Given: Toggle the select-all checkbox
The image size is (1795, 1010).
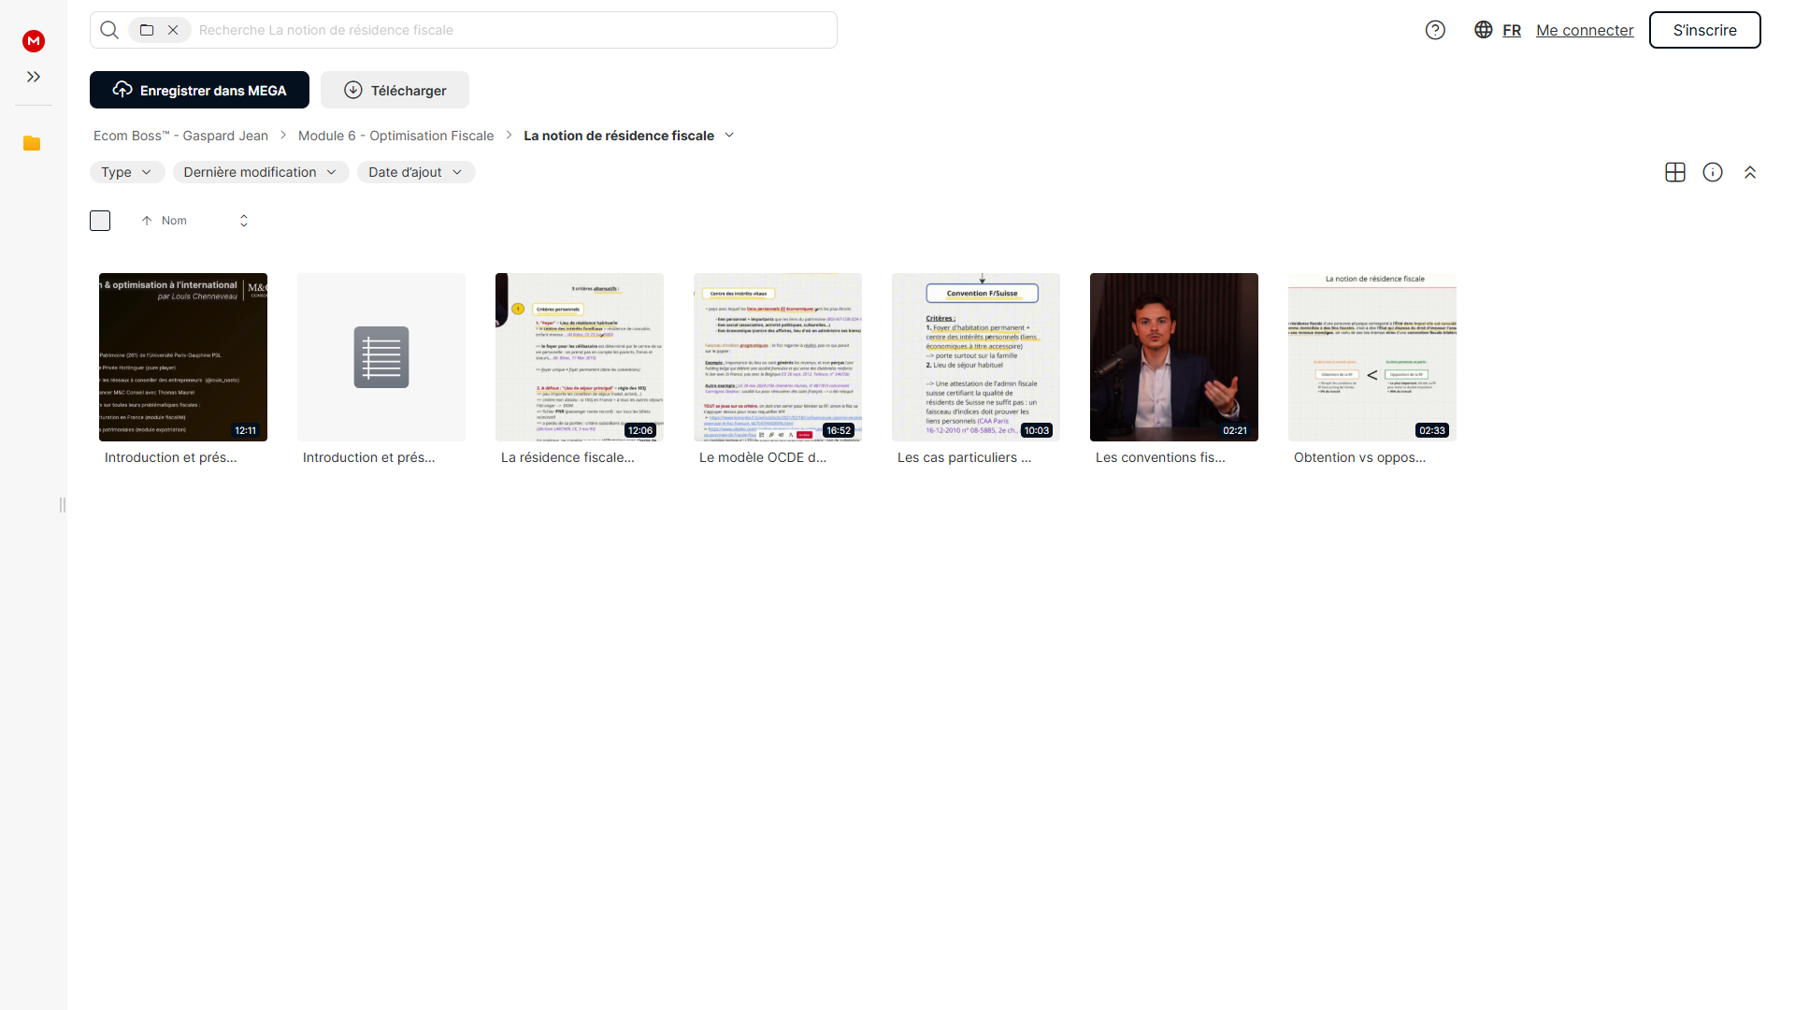Looking at the screenshot, I should [x=100, y=221].
